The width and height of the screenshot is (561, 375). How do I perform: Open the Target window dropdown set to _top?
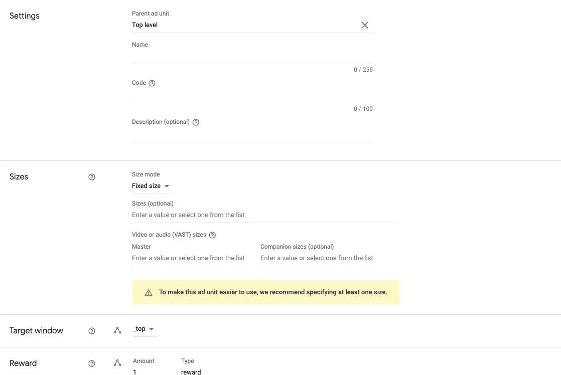[x=144, y=329]
